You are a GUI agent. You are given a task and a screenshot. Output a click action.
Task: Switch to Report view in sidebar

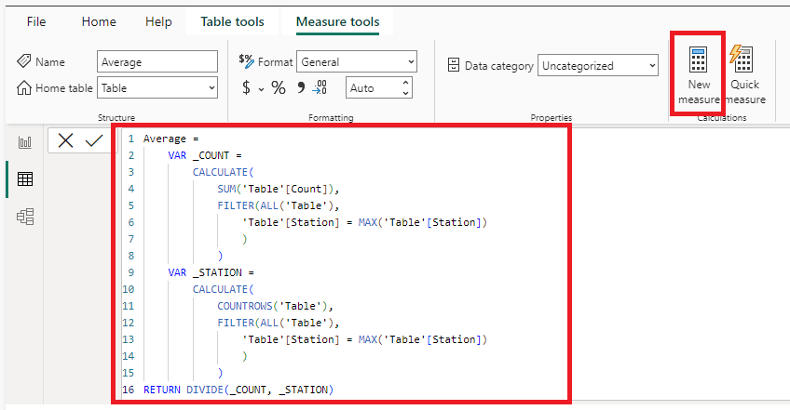(24, 142)
